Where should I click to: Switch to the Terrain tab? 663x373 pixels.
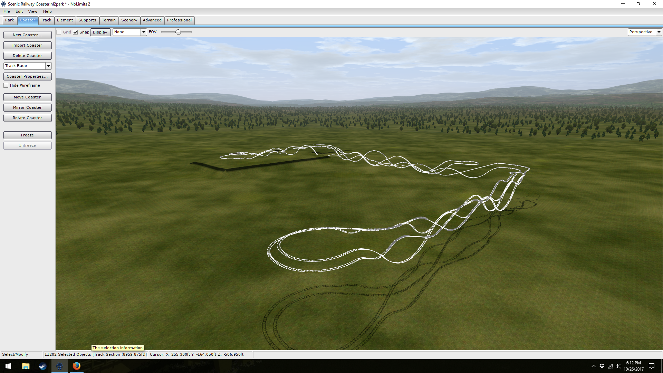pyautogui.click(x=109, y=20)
